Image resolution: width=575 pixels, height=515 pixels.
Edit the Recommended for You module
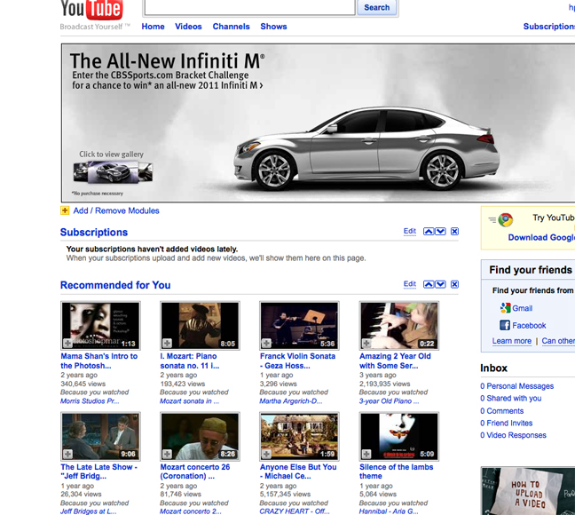[x=410, y=284]
